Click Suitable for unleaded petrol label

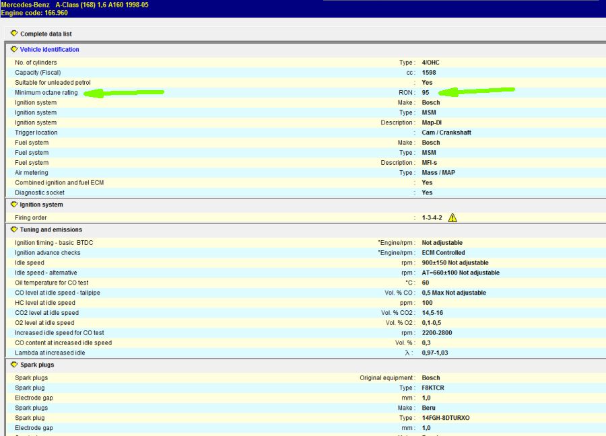point(53,83)
